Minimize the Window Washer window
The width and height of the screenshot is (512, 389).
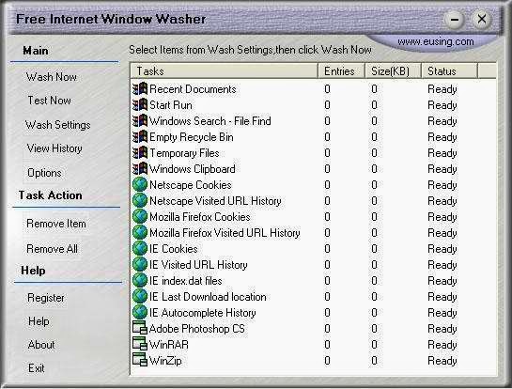pos(454,20)
